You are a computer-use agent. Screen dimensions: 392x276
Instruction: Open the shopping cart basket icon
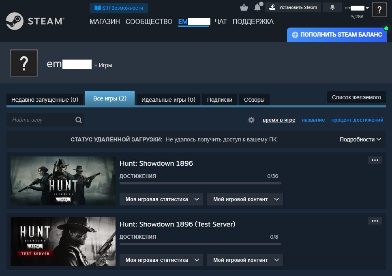(x=244, y=8)
